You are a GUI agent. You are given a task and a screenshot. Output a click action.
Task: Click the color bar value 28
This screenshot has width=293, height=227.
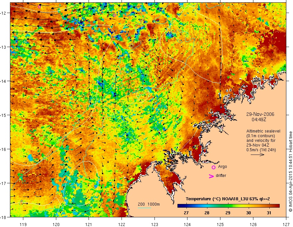[x=207, y=213]
